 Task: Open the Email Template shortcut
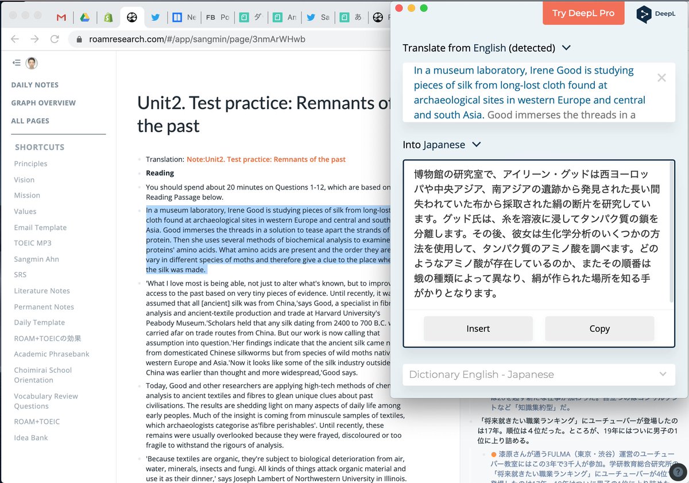[x=40, y=227]
